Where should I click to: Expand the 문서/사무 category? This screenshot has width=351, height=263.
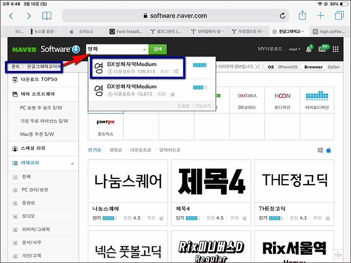(15, 243)
